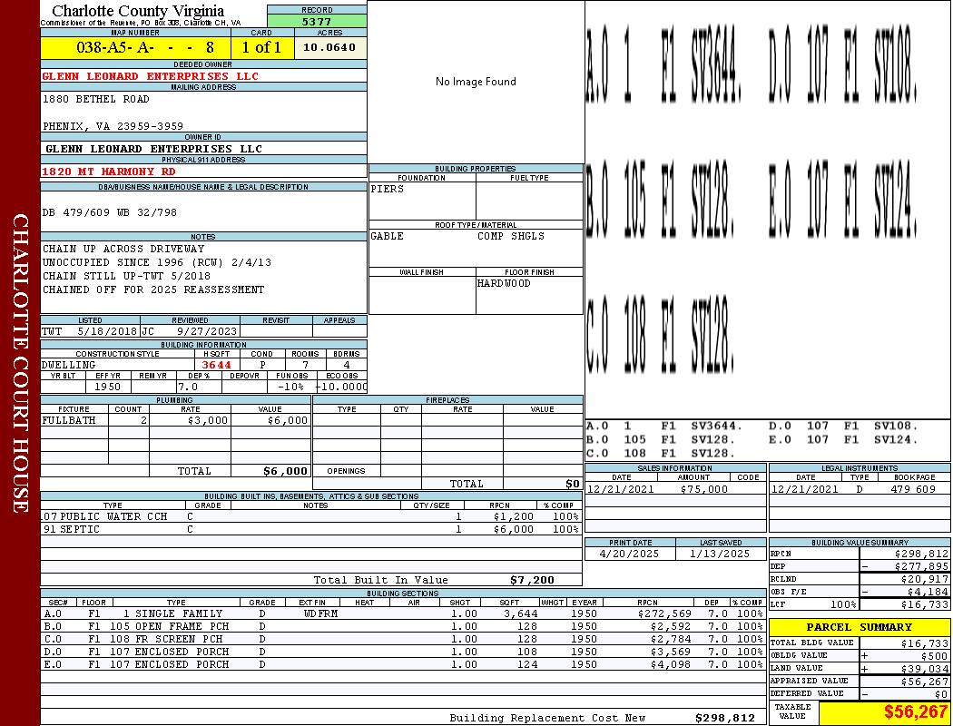Click PHENIX, VA 23959-3959 line
953x726 pixels.
(x=113, y=126)
